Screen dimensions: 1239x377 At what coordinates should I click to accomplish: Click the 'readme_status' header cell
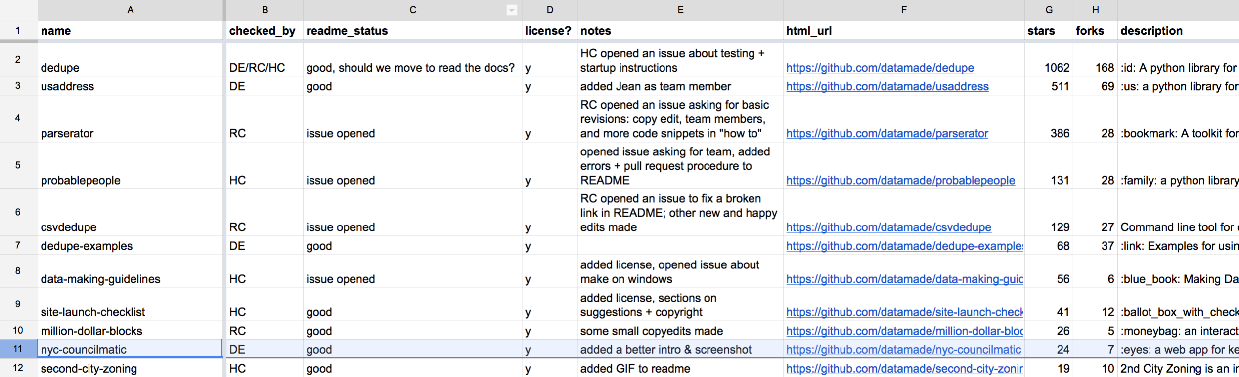click(x=413, y=31)
